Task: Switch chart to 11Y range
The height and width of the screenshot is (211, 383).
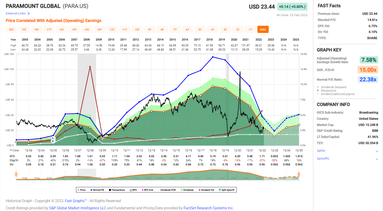Action: tap(125, 30)
